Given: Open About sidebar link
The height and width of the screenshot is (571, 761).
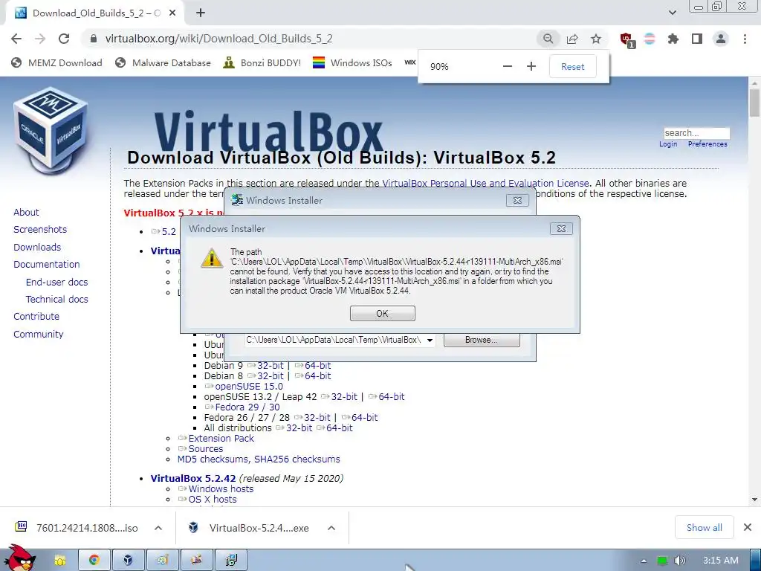Looking at the screenshot, I should pyautogui.click(x=26, y=212).
